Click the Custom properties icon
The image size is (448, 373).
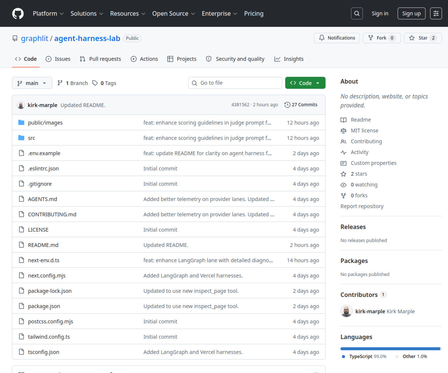tap(343, 163)
